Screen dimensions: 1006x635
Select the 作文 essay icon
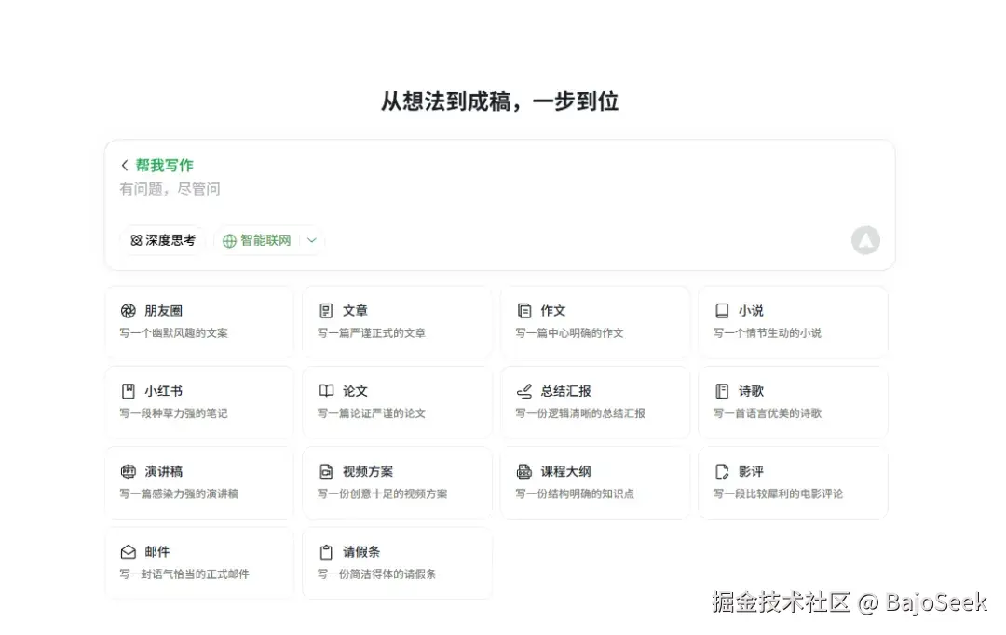pyautogui.click(x=525, y=311)
